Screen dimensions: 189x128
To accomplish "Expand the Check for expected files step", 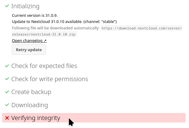I will (44, 66).
